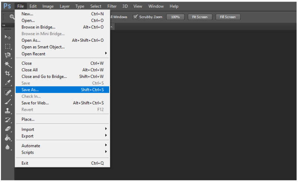The image size is (298, 182).
Task: Select Open as Smart Object...
Action: click(62, 47)
